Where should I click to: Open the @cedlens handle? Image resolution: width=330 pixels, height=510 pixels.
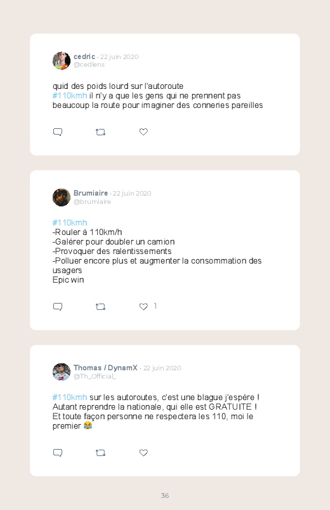tap(89, 65)
